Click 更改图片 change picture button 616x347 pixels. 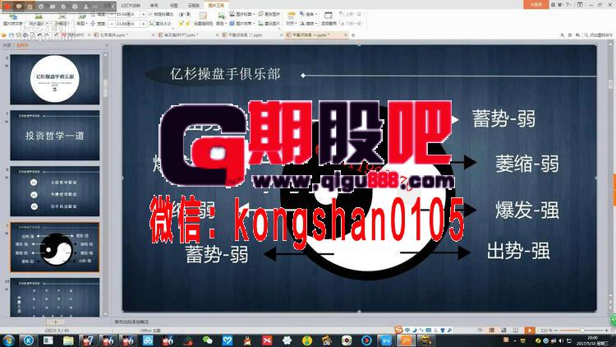[269, 14]
